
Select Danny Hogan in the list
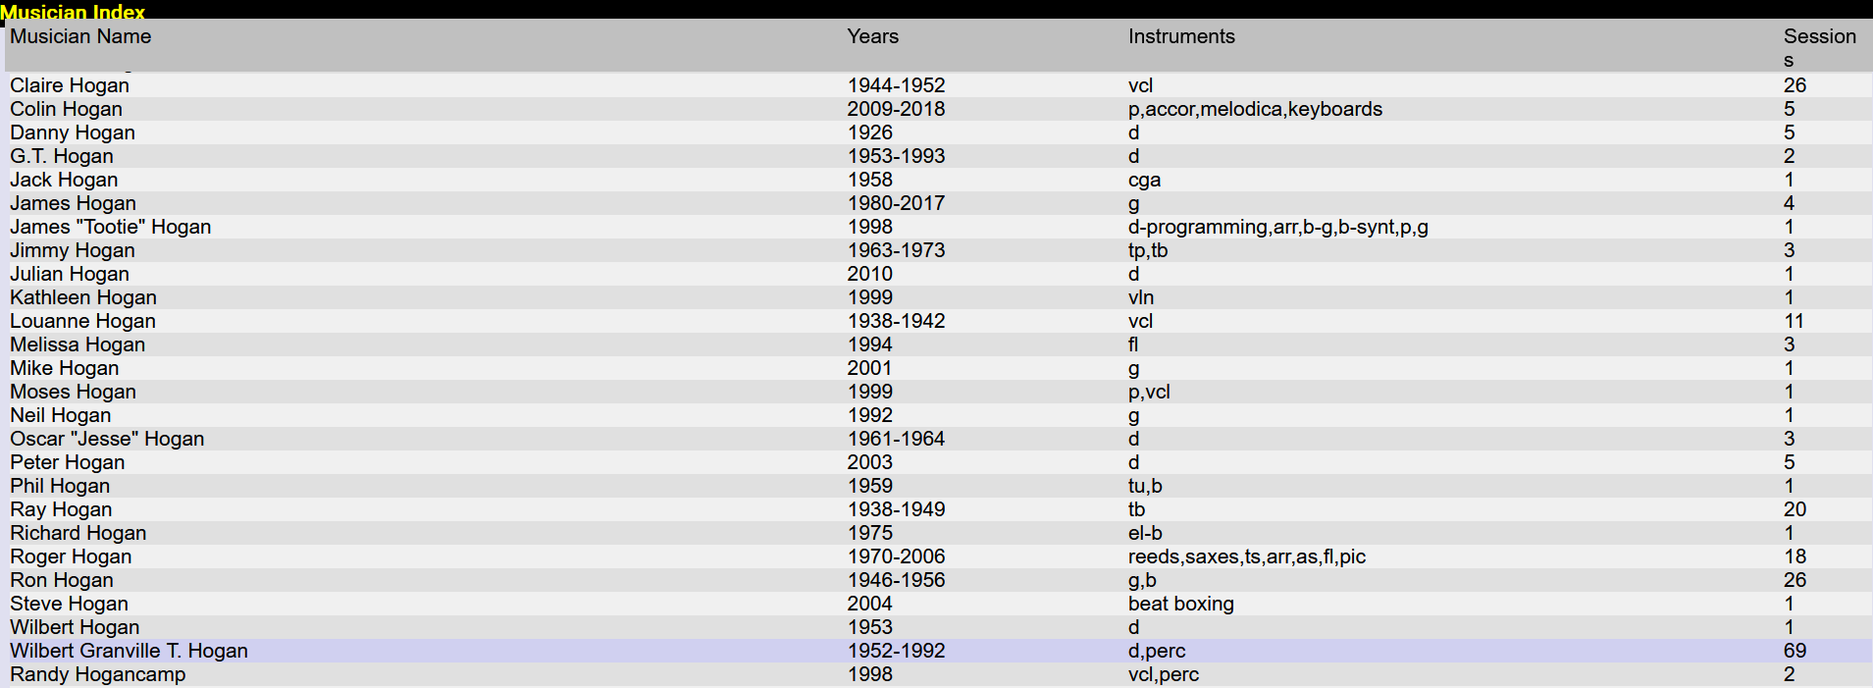pos(73,132)
